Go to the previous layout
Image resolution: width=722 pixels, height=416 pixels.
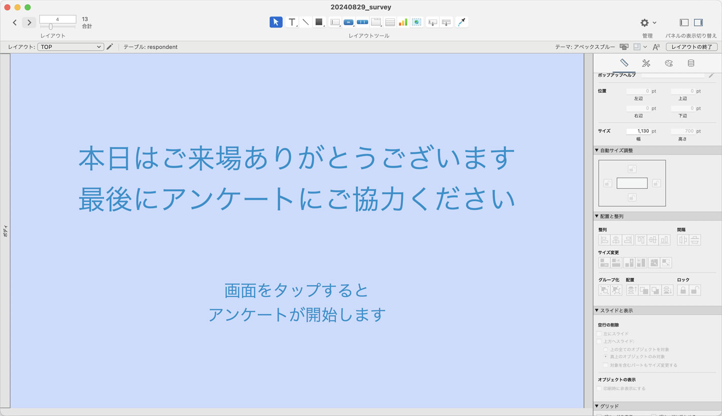pyautogui.click(x=15, y=22)
